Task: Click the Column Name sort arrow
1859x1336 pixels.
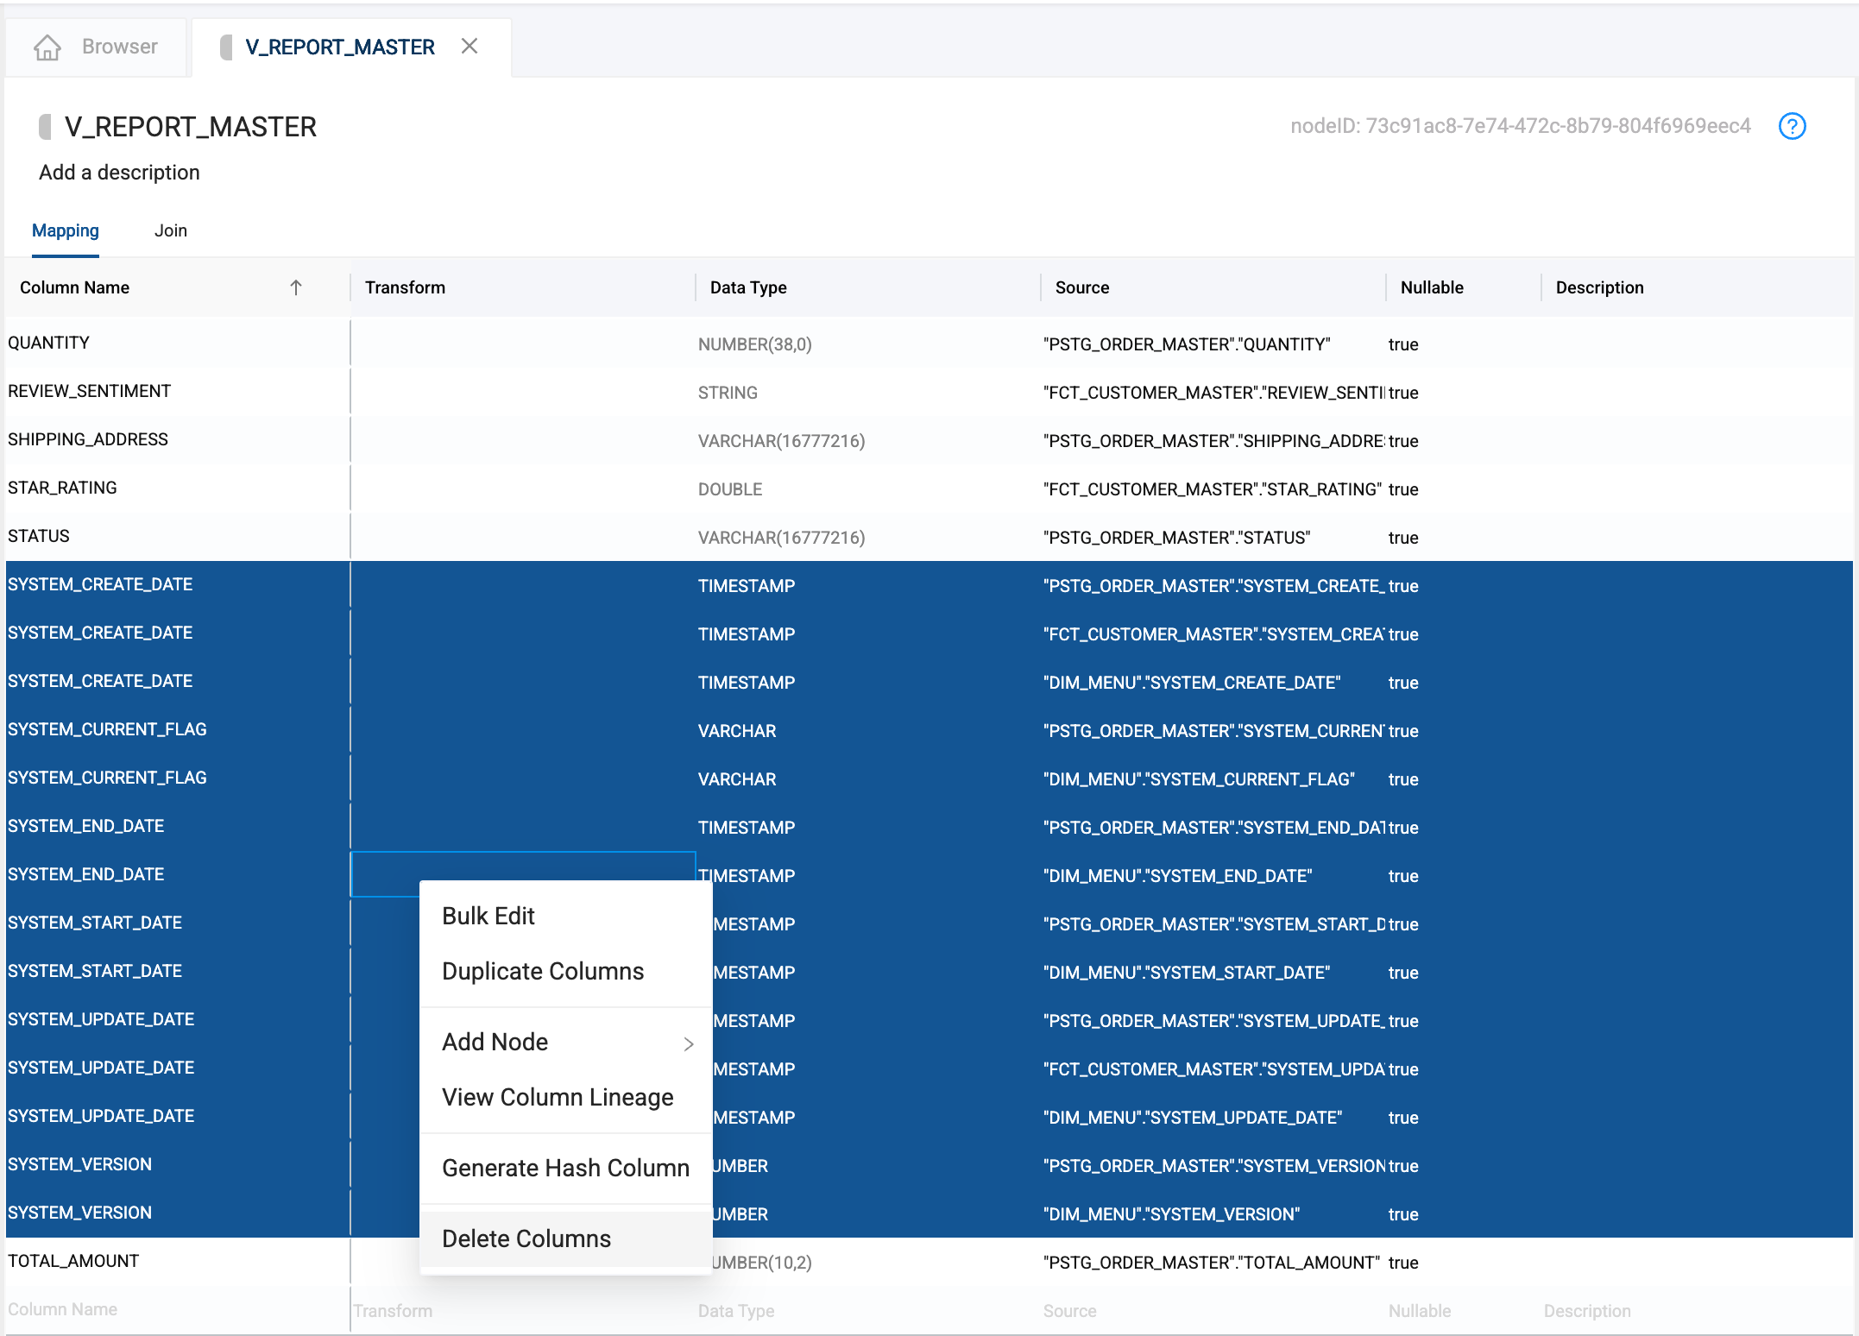Action: coord(296,287)
